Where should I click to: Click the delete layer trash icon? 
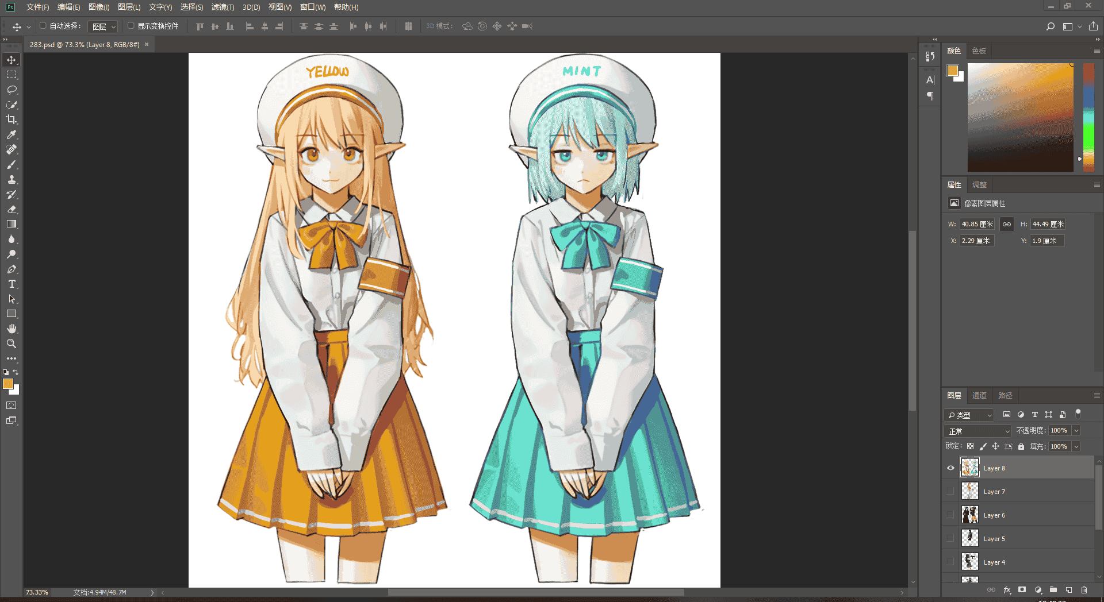click(x=1084, y=590)
